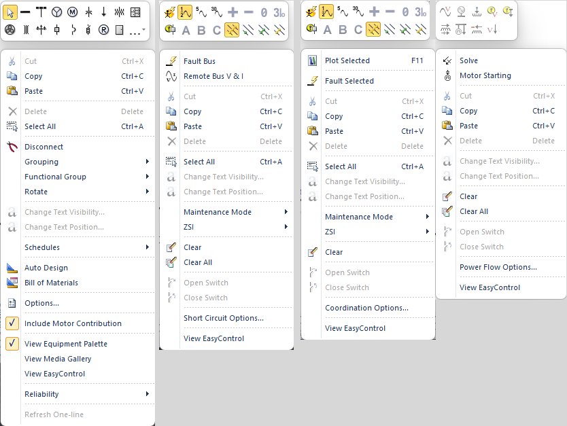
Task: Choose Paste in the Fault Bus menu
Action: [x=226, y=126]
